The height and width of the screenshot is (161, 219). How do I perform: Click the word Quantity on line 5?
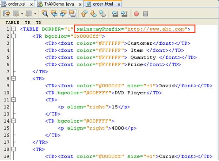tap(143, 58)
